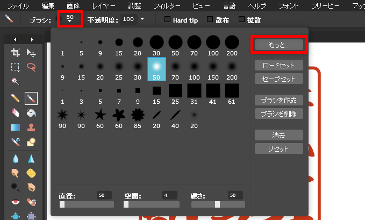
Task: Pick the Smudge finger tool
Action: click(x=16, y=173)
